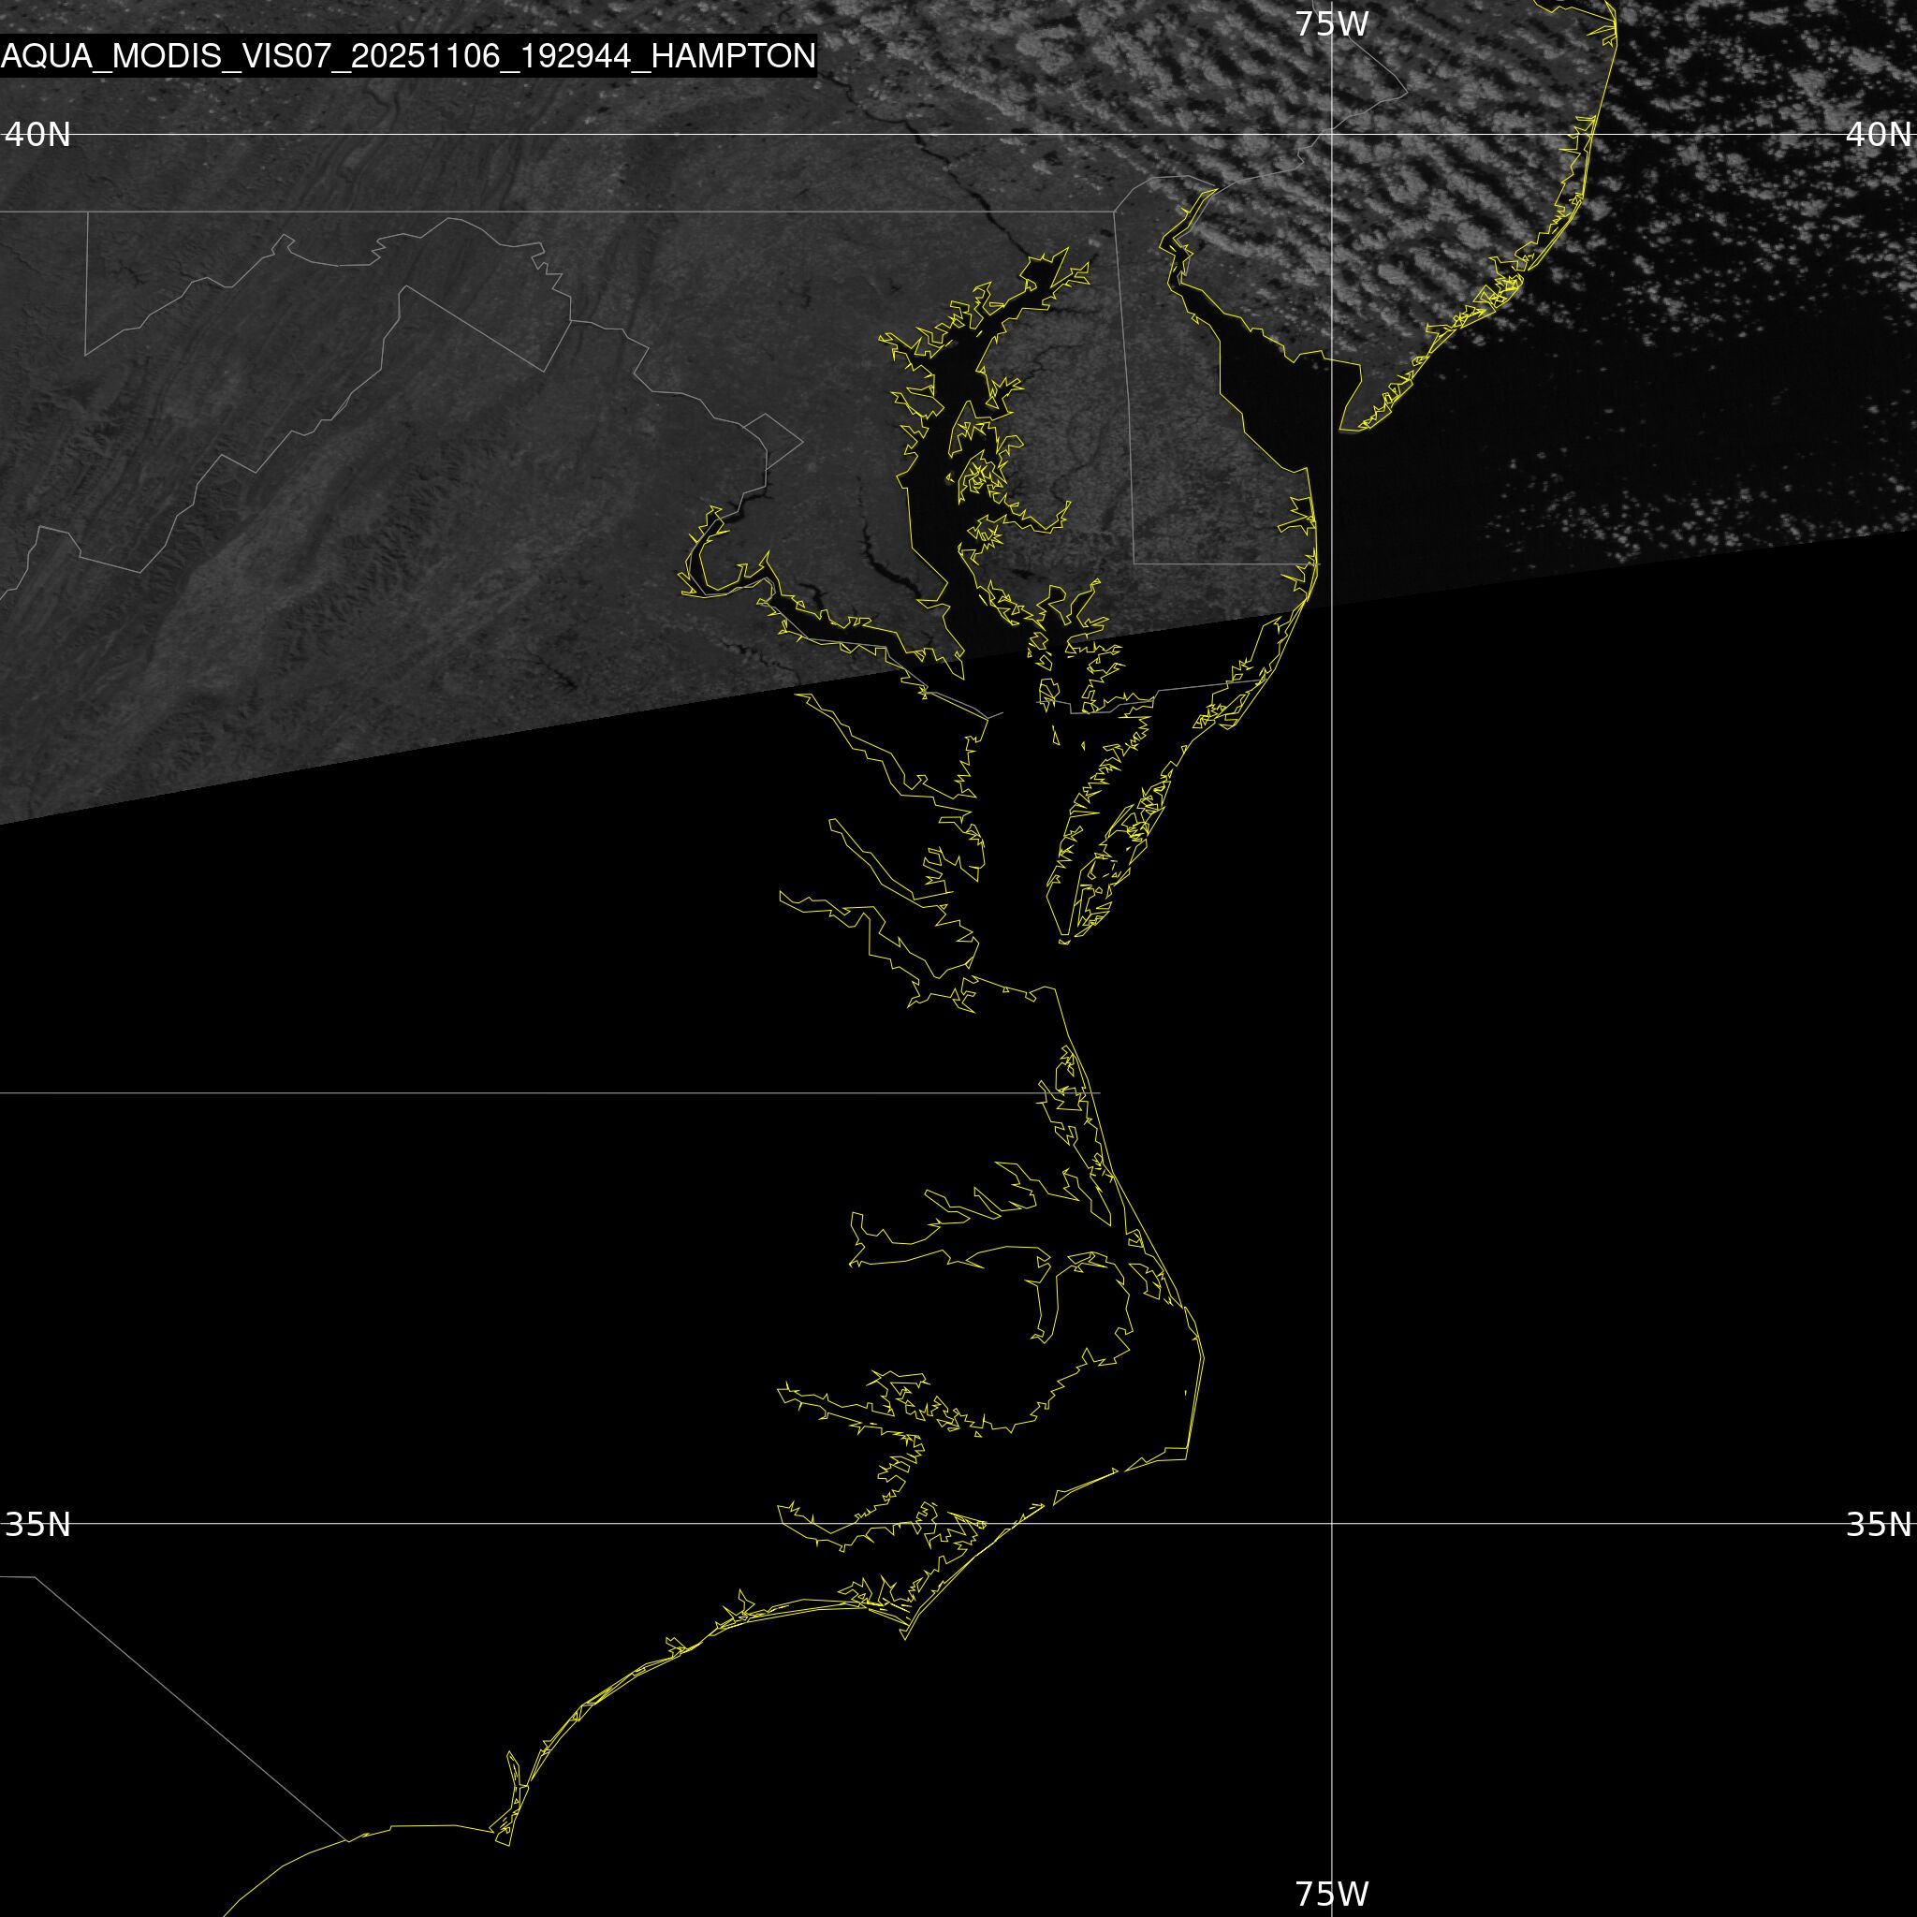Click the 75W and 35N gridline intersection

tap(1332, 1523)
